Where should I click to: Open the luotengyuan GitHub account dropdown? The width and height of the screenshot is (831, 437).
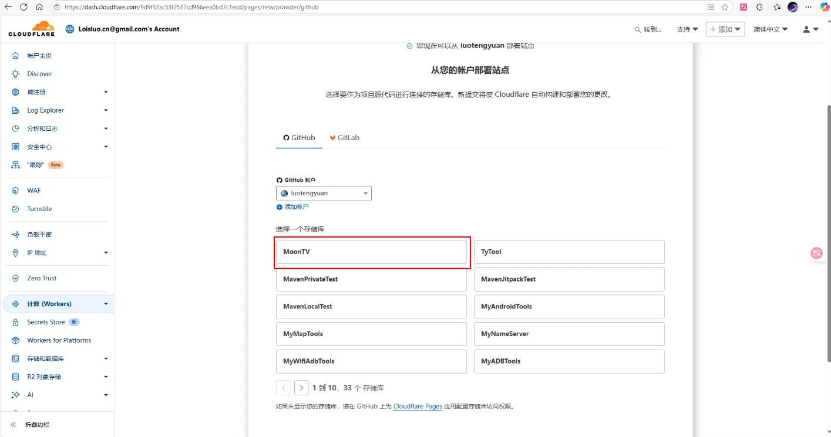click(324, 193)
